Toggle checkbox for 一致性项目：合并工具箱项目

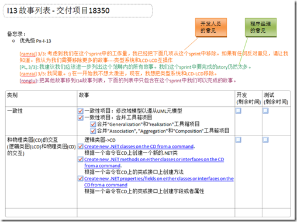click(x=81, y=117)
